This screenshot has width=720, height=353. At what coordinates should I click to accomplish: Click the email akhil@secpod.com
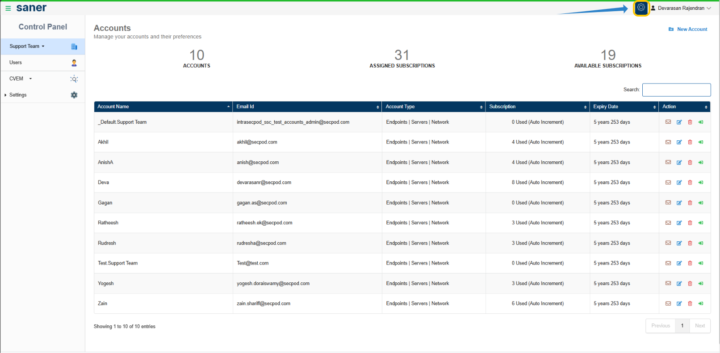click(257, 142)
